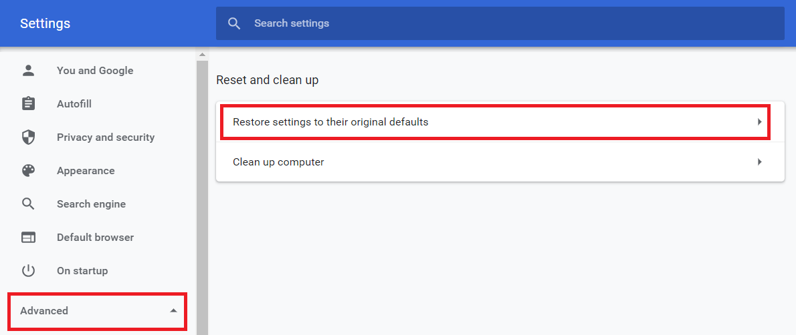The height and width of the screenshot is (335, 796).
Task: Click the Search engine magnifier icon in sidebar
Action: coord(28,204)
